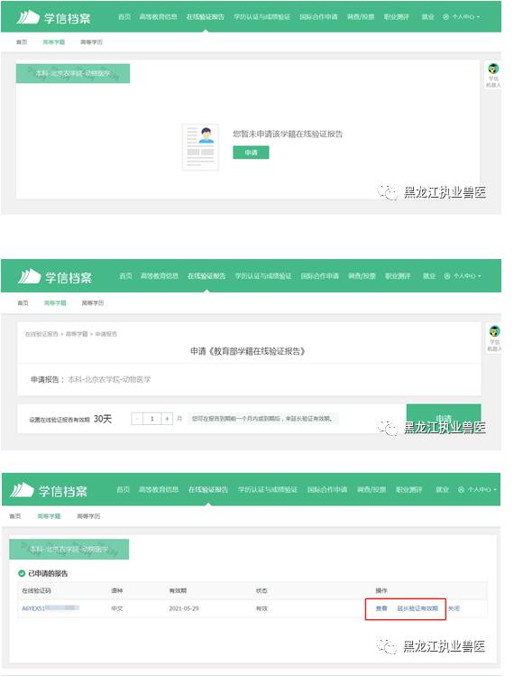The height and width of the screenshot is (676, 514).
Task: Click the 学信档案 logo on the application form page
Action: click(54, 277)
